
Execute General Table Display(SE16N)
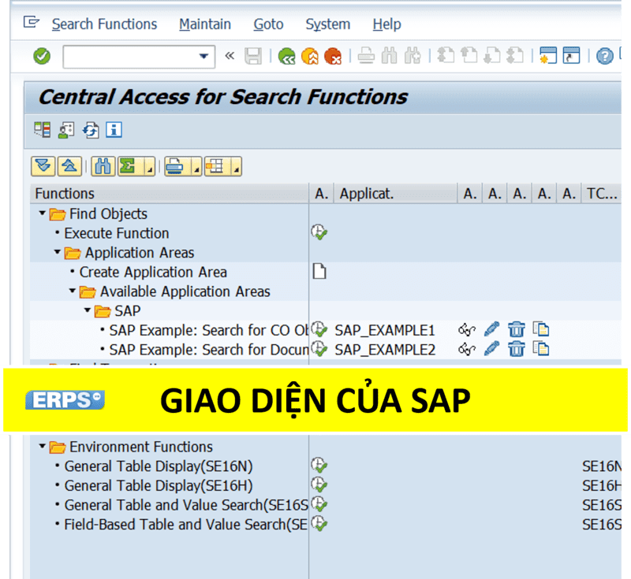[x=319, y=466]
